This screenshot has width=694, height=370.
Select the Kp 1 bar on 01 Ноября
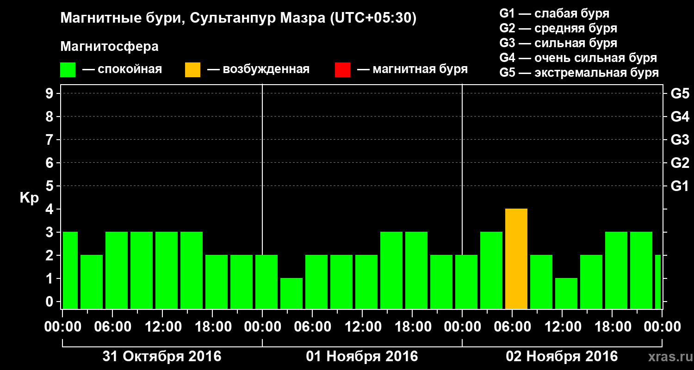click(291, 294)
